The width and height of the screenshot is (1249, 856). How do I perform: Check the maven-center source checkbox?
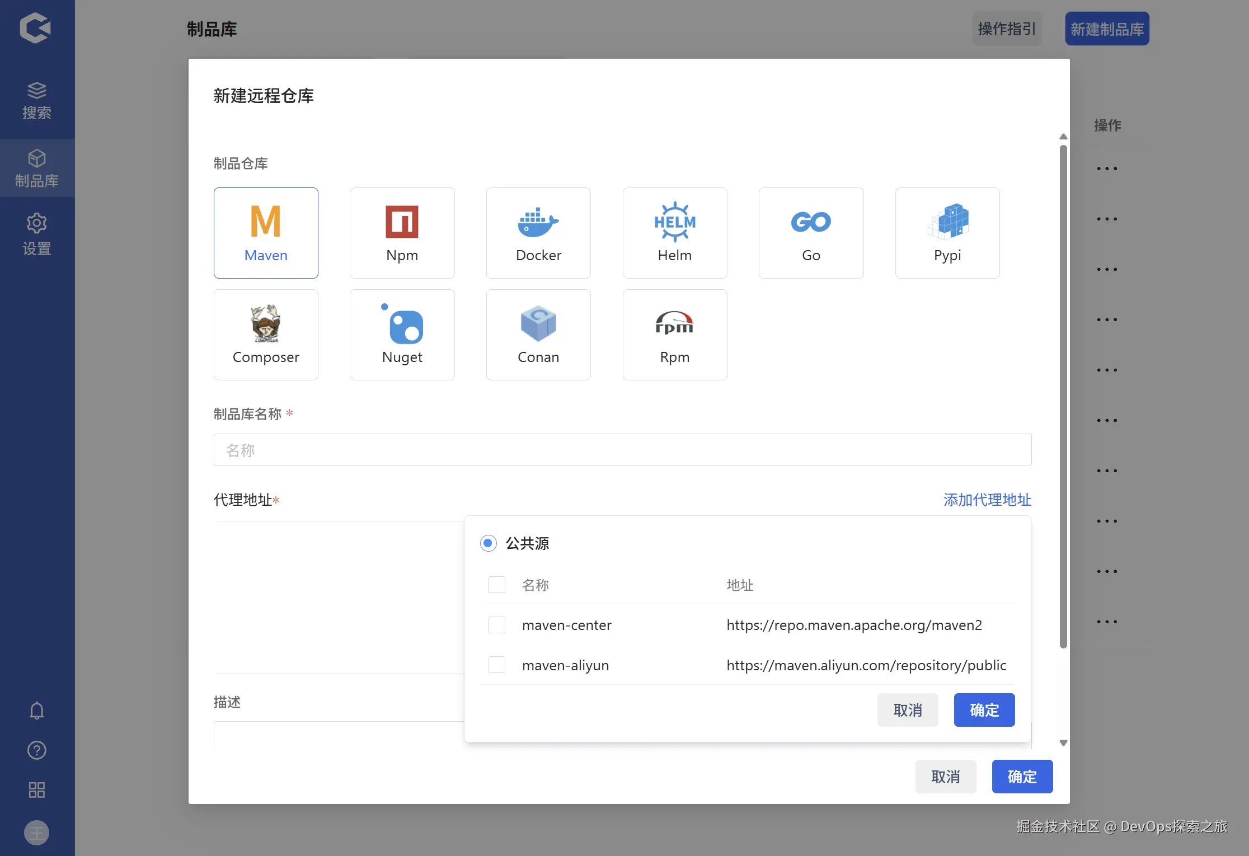point(496,625)
